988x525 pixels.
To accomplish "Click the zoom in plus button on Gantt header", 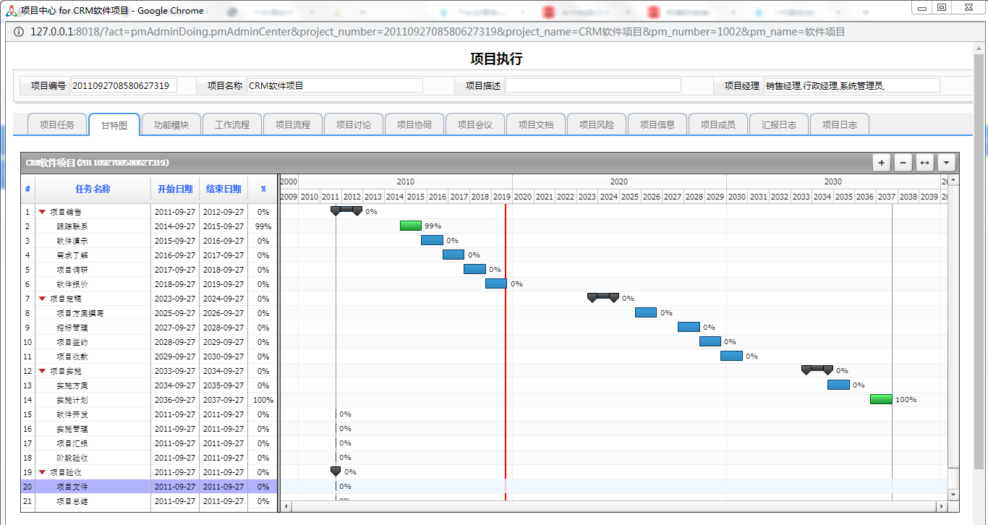I will tap(881, 163).
